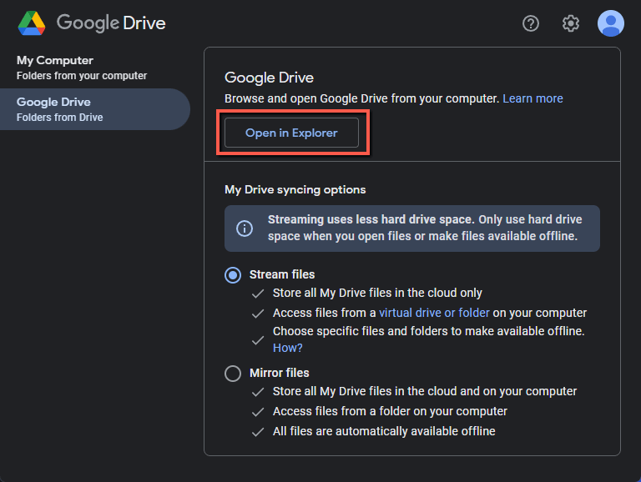This screenshot has height=482, width=641.
Task: Click the Stream files label text
Action: coord(282,274)
